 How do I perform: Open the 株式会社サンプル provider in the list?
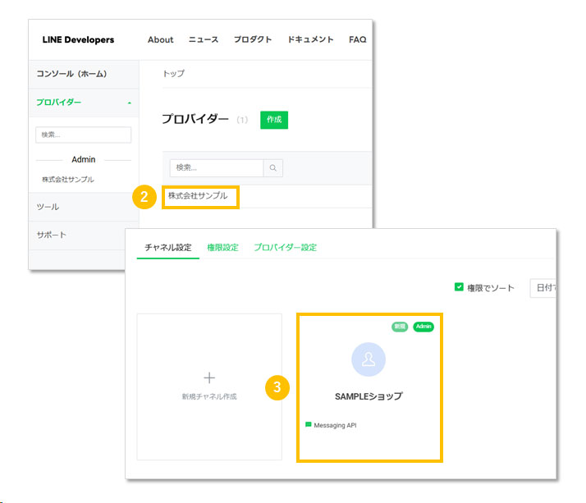tap(199, 196)
